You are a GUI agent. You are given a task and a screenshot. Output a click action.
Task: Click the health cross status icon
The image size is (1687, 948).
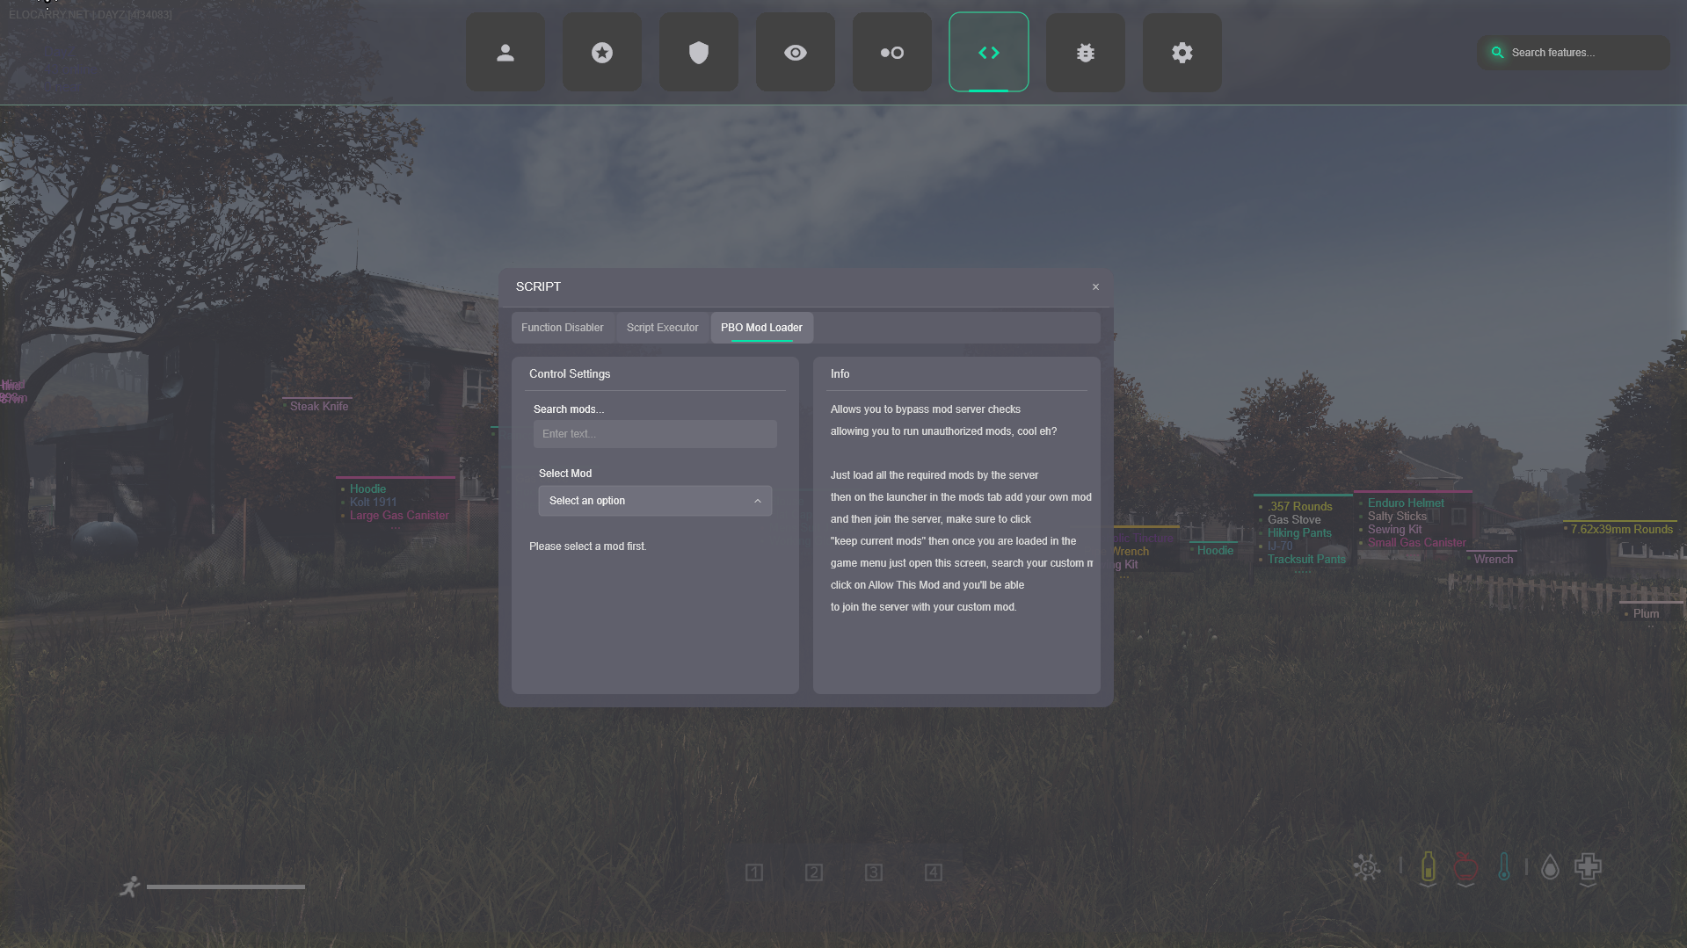coord(1588,867)
